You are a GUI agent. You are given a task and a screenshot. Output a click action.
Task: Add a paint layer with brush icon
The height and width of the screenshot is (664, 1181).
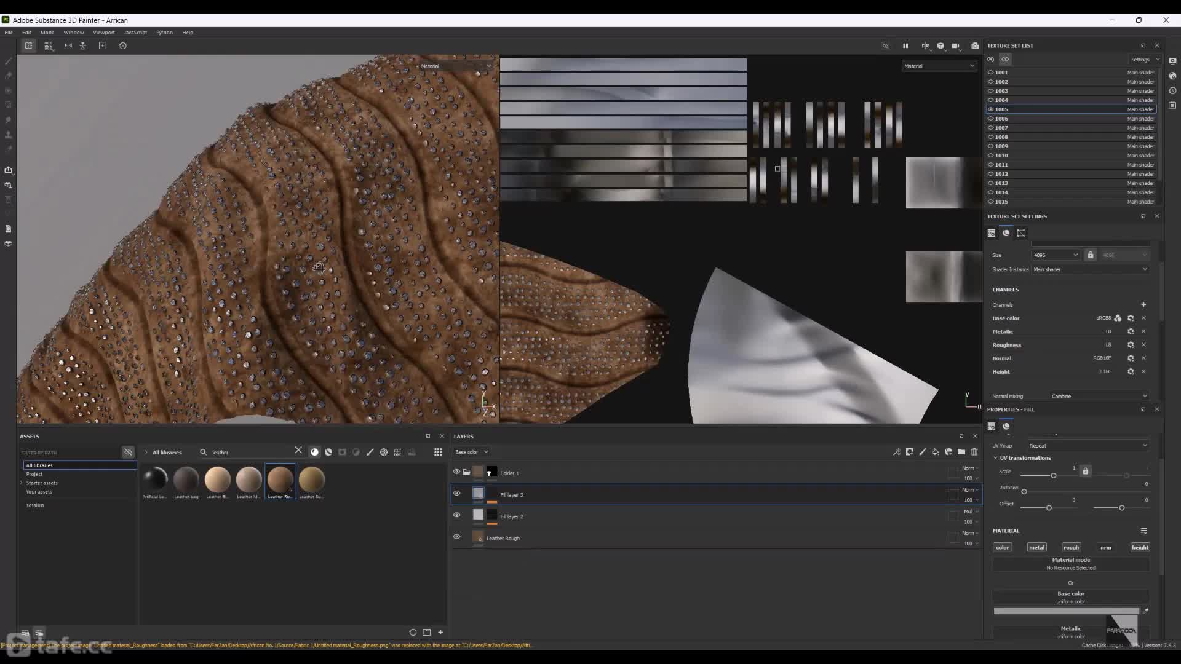923,452
